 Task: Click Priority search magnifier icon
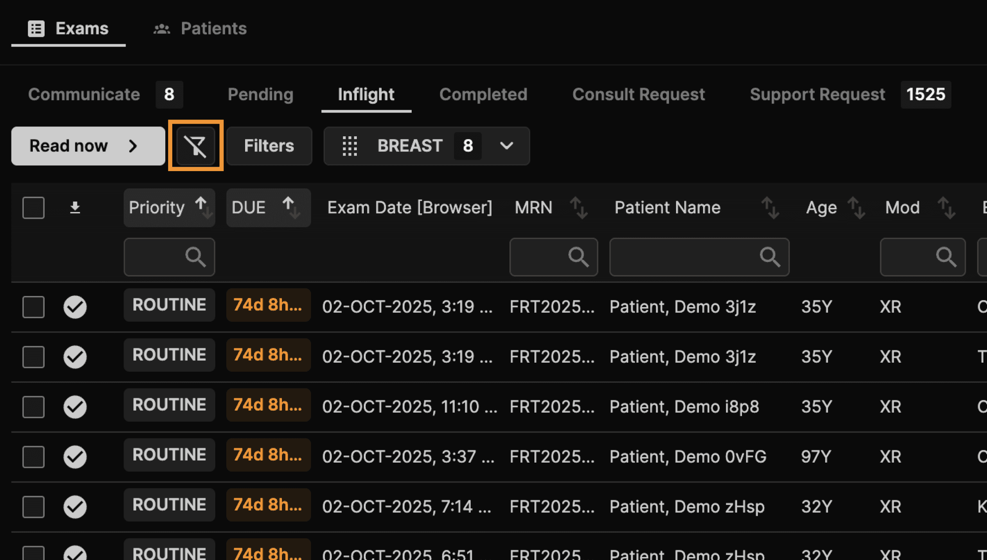pos(195,257)
